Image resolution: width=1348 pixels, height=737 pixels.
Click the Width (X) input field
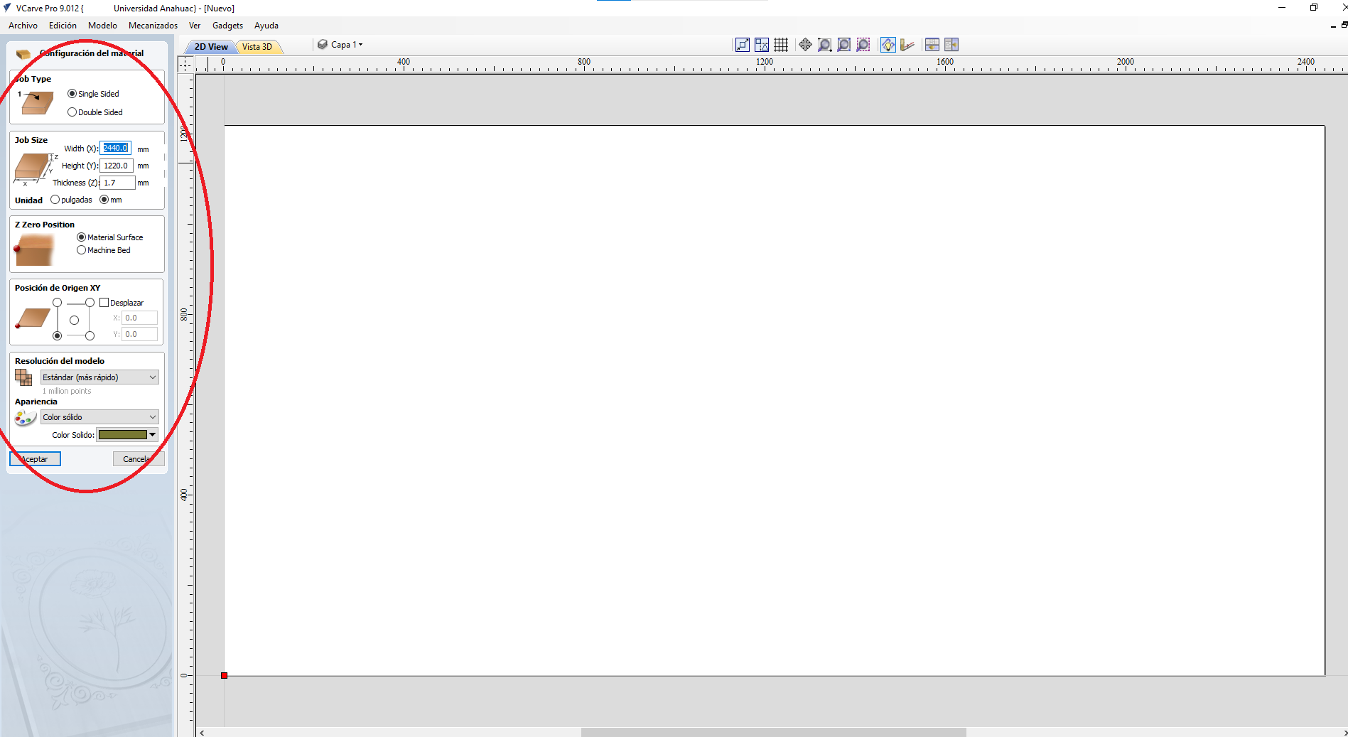coord(115,148)
